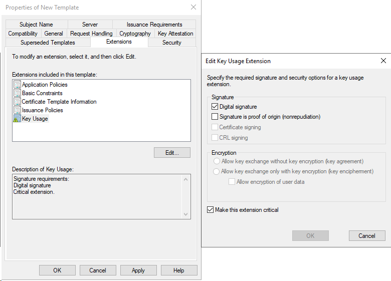This screenshot has width=391, height=281.
Task: Click the Apply button
Action: click(x=138, y=270)
